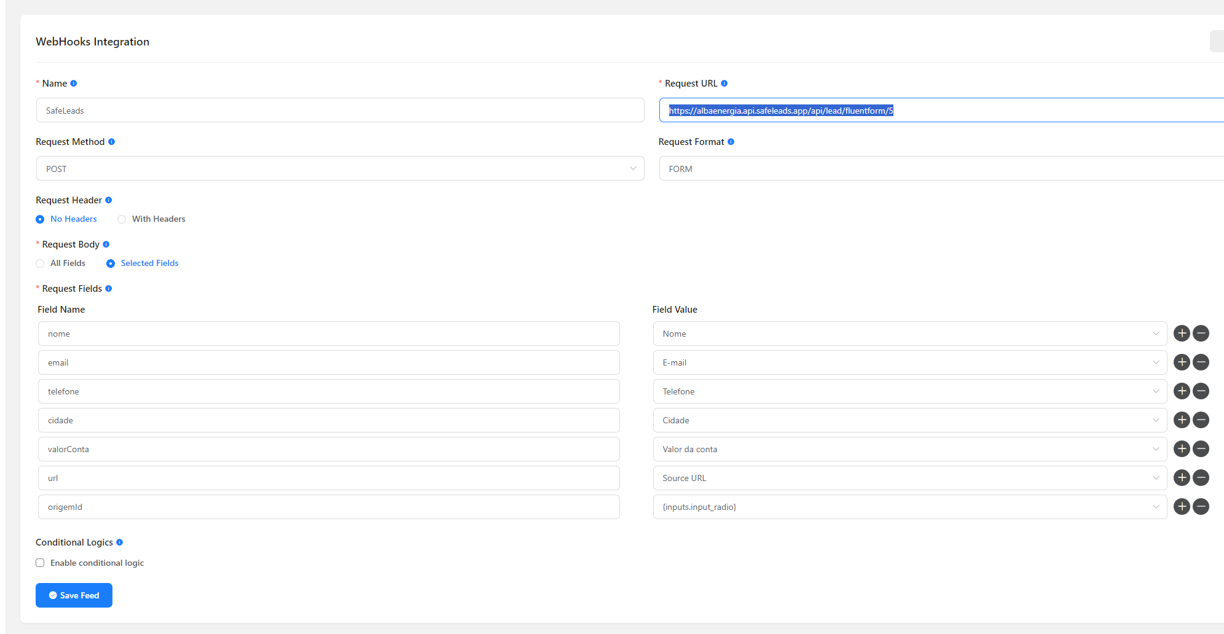
Task: Click the plus icon in the nome row
Action: tap(1181, 334)
